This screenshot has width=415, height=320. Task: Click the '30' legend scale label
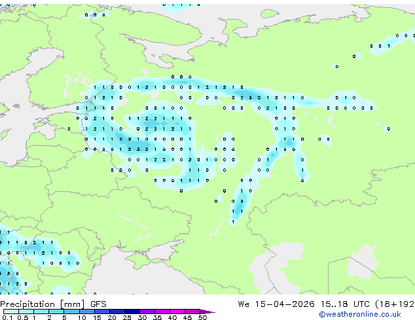coord(142,317)
